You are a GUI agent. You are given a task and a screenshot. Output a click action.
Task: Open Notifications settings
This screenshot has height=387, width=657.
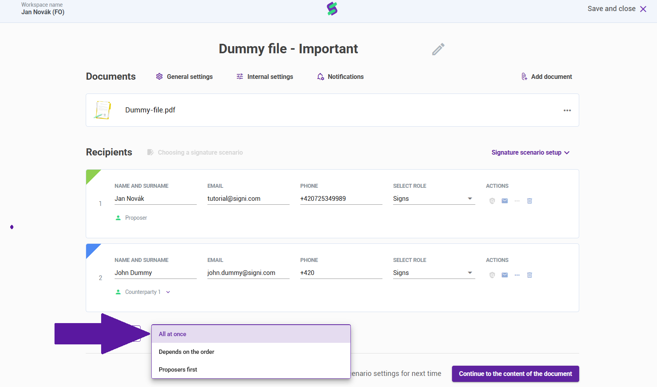[340, 77]
